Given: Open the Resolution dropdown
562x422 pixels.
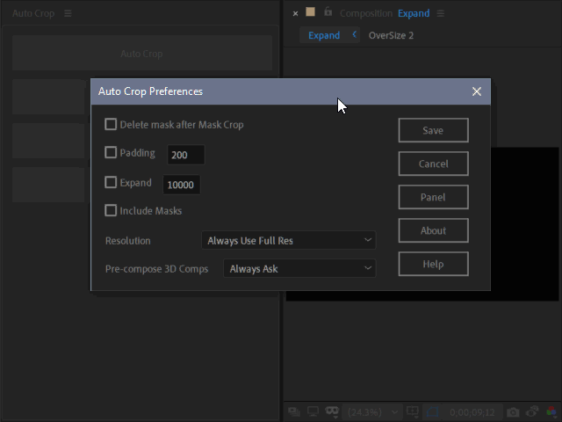Looking at the screenshot, I should [x=289, y=240].
